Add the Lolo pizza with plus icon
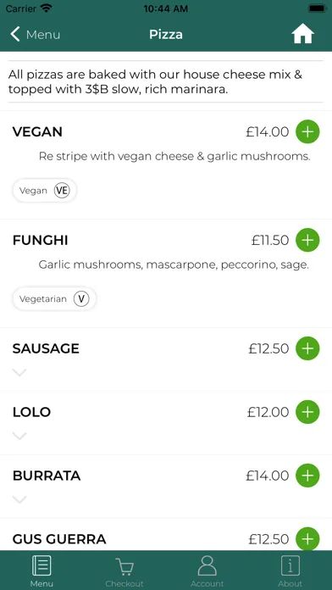This screenshot has width=332, height=590. click(x=307, y=412)
